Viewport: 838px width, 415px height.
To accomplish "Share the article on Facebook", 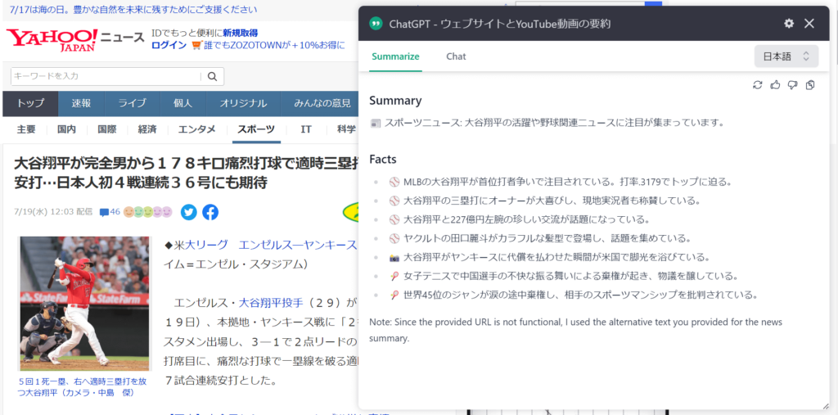I will 210,212.
